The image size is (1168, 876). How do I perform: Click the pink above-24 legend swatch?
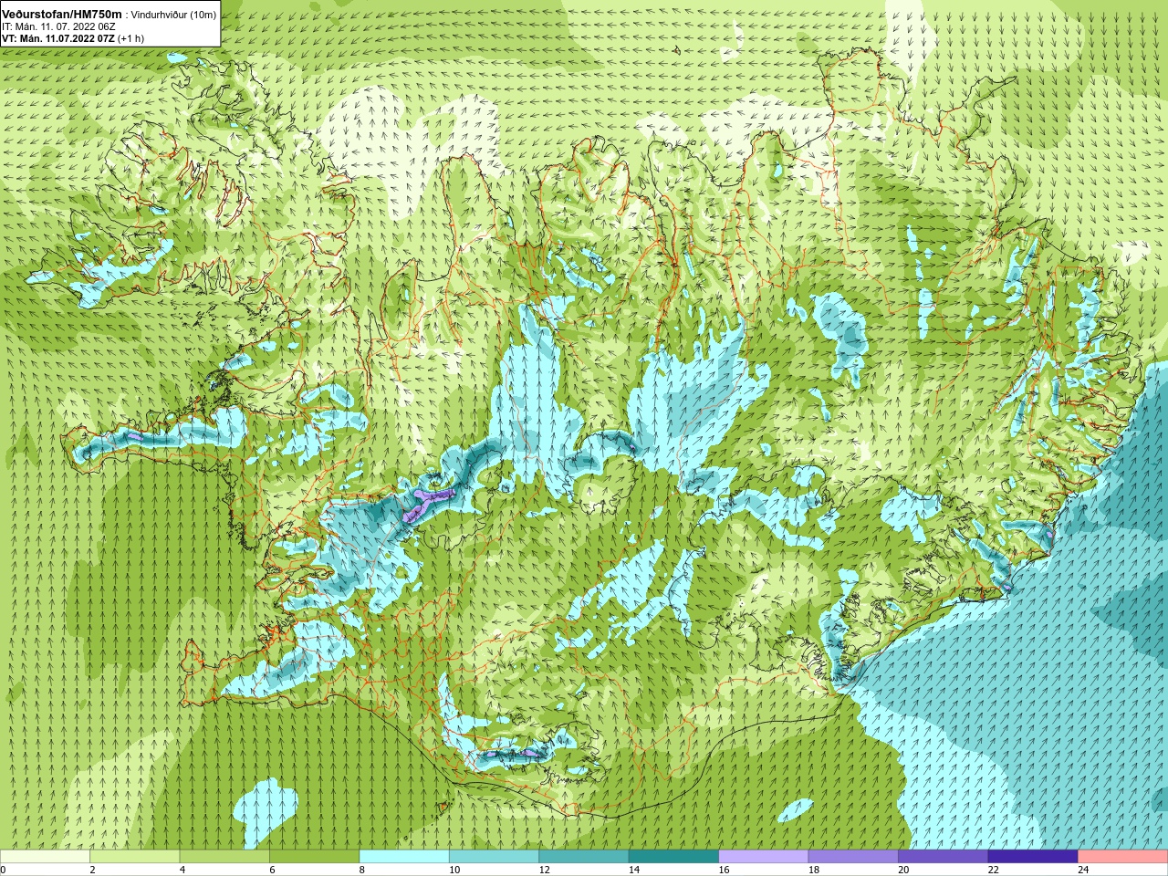point(1123,857)
